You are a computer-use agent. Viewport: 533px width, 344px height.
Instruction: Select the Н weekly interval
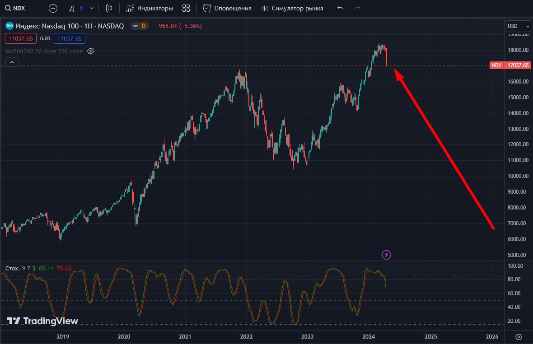click(82, 8)
